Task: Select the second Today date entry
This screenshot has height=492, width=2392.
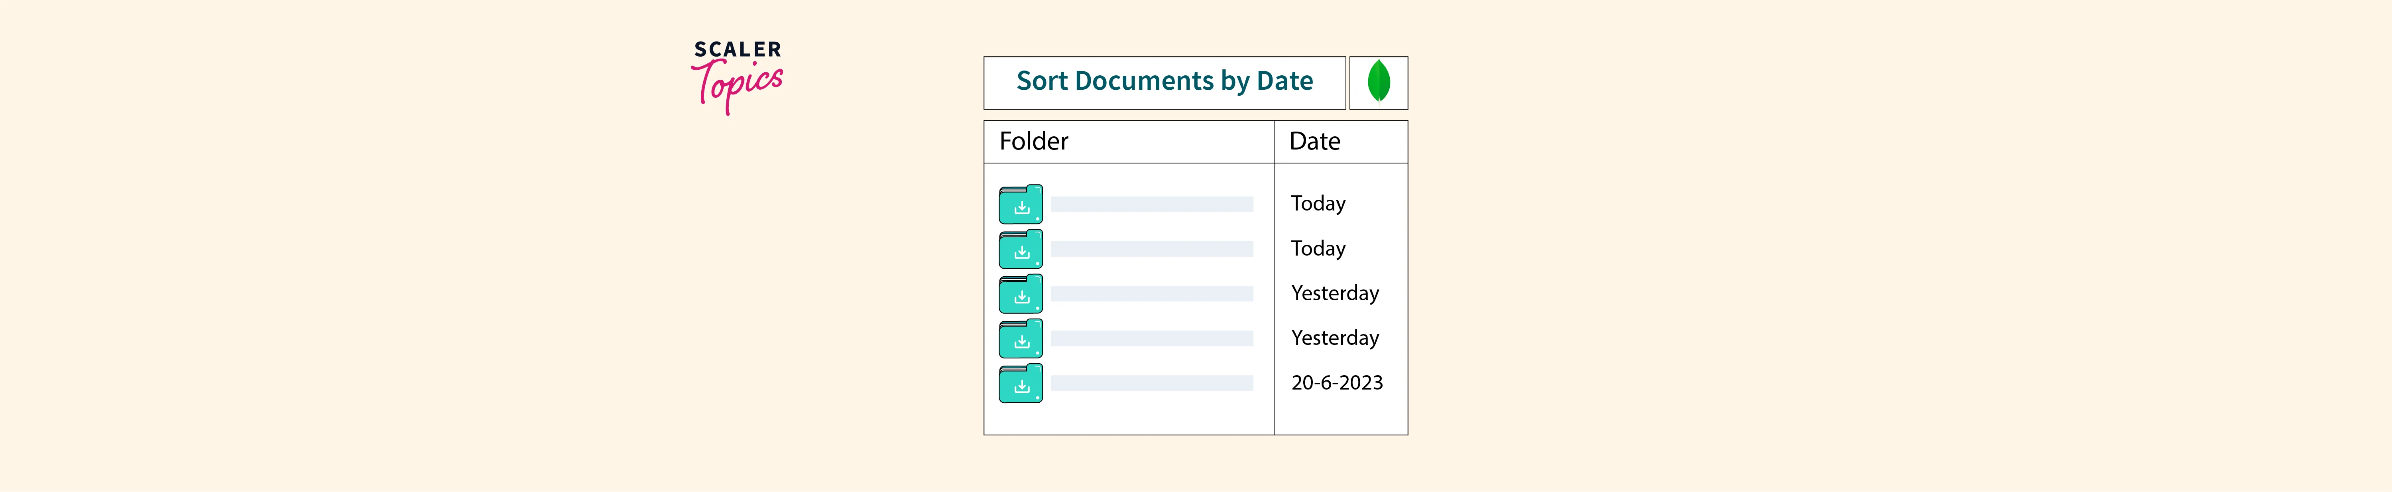Action: click(1318, 248)
